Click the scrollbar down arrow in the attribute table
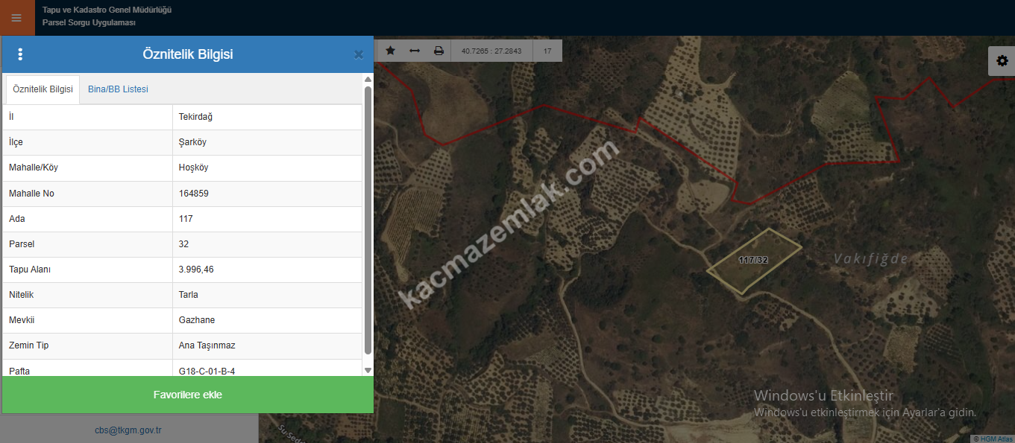Screen dimensions: 1015x443 [x=368, y=370]
